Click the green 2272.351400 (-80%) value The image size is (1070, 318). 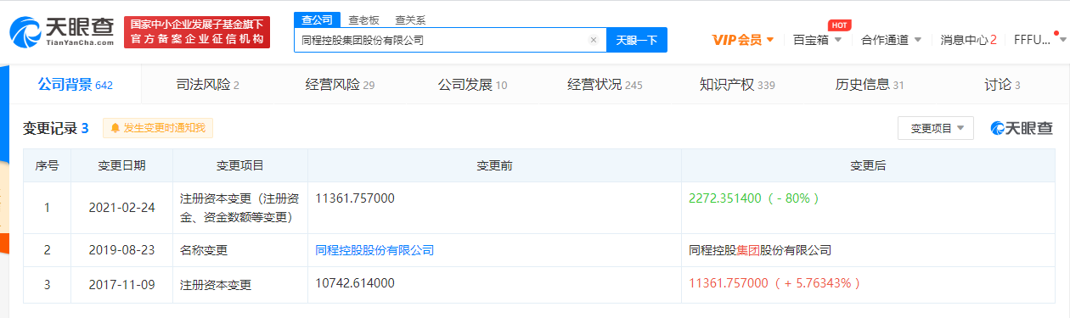click(x=755, y=198)
